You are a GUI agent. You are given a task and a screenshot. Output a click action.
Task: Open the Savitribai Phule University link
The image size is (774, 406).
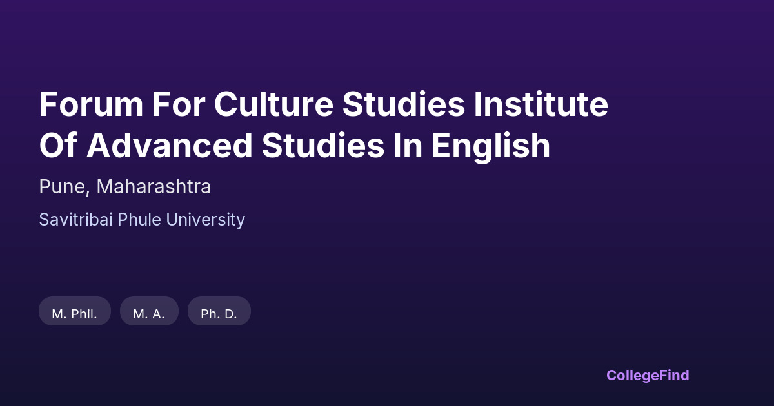[x=142, y=220]
